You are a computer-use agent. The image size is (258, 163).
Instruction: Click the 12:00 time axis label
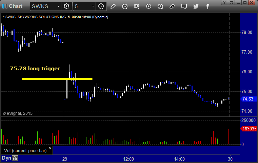128,159
